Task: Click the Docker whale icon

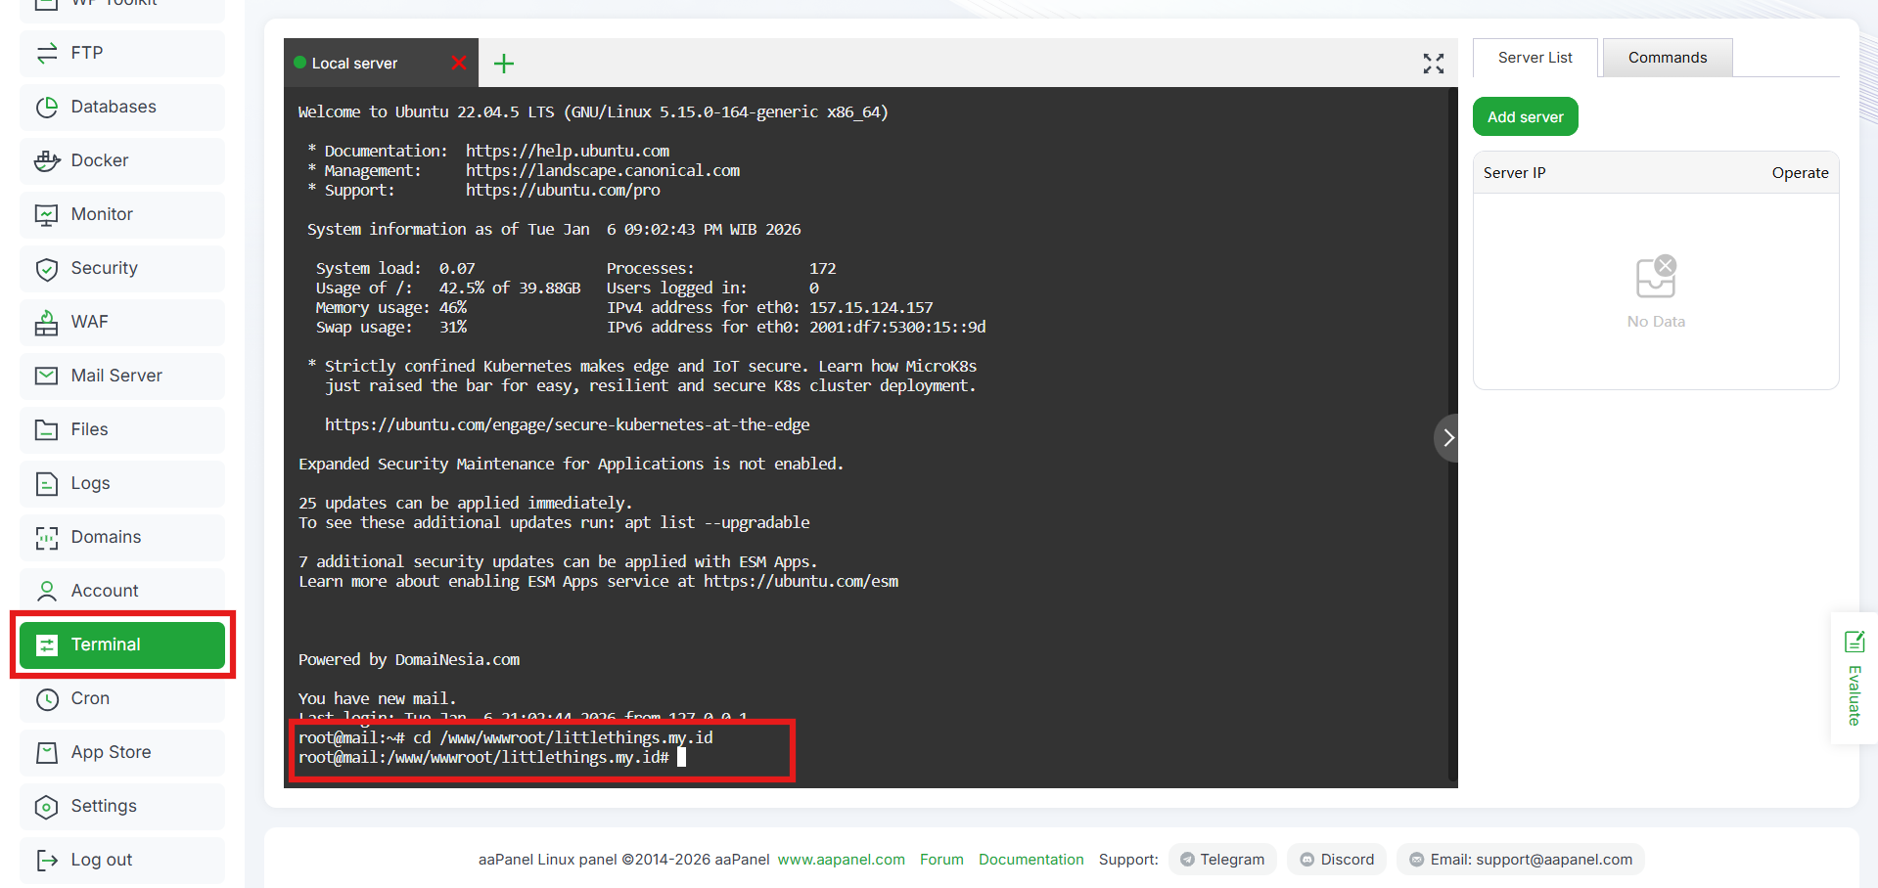Action: (x=47, y=160)
